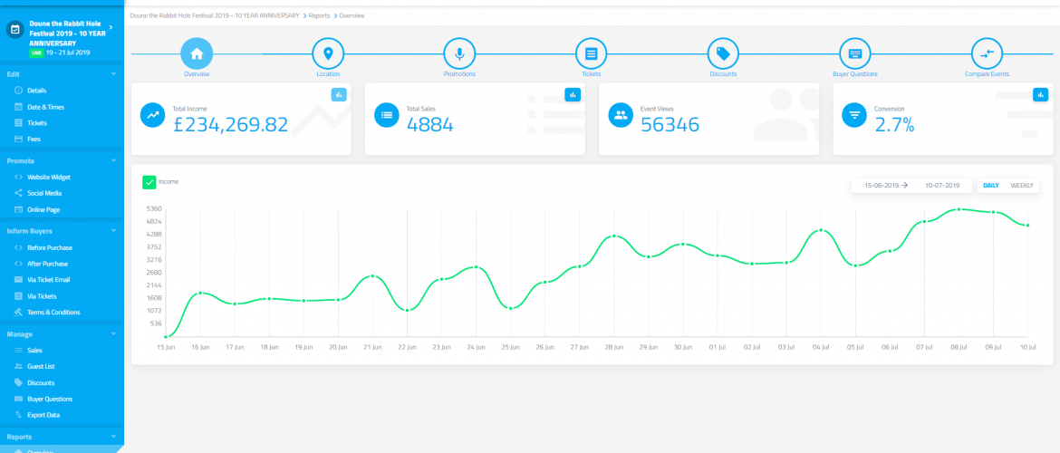
Task: Open Website Widget in sidebar
Action: (48, 177)
